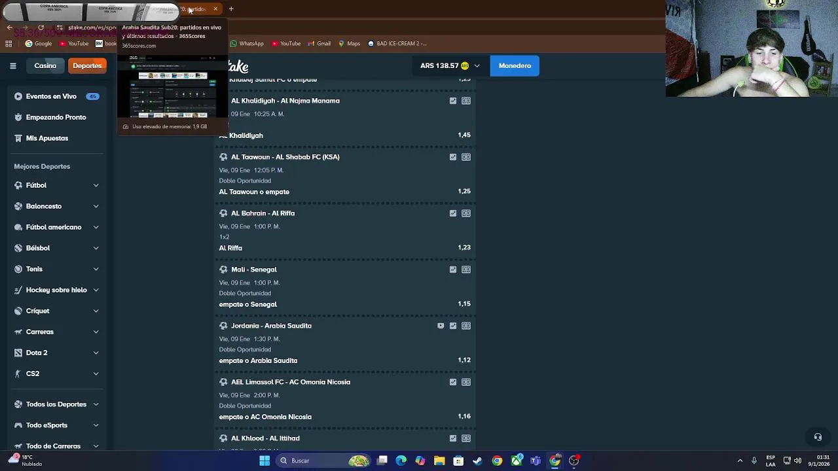Screen dimensions: 838x471
Task: Click the soccer ball icon beside Mali - Senegal
Action: [223, 270]
